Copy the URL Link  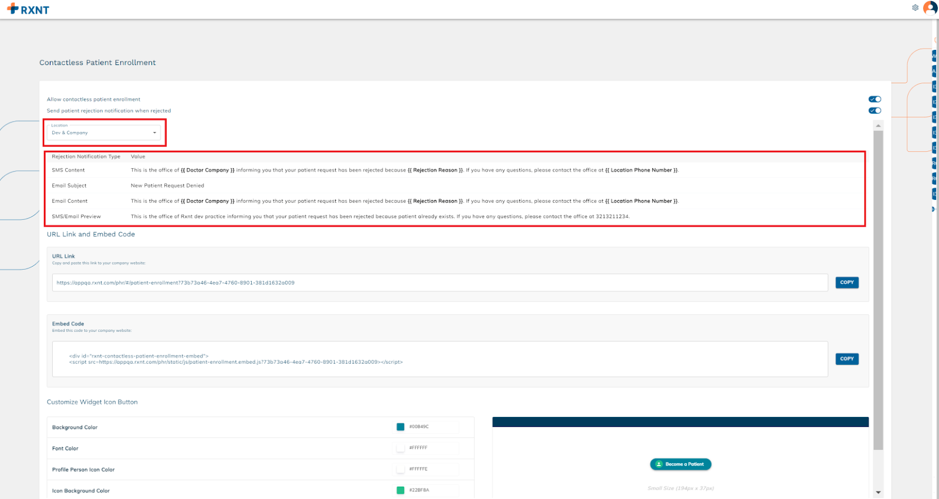click(847, 283)
